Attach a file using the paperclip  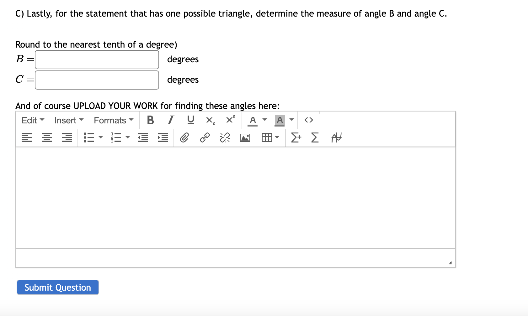coord(184,137)
